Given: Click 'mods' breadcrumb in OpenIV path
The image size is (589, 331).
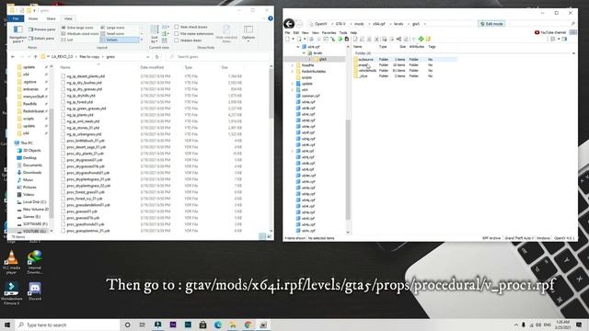Looking at the screenshot, I should pos(359,24).
